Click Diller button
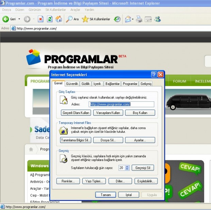 pos(120,181)
